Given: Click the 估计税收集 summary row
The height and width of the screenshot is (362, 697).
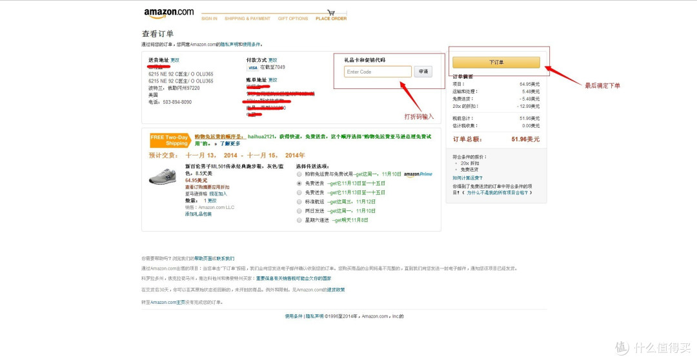Looking at the screenshot, I should click(496, 125).
